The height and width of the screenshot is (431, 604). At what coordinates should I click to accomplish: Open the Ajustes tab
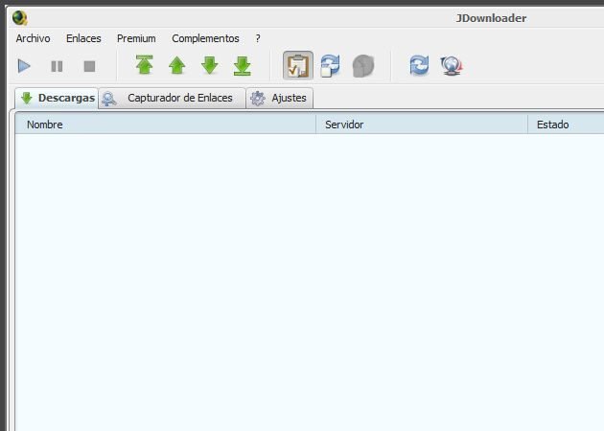pyautogui.click(x=279, y=98)
